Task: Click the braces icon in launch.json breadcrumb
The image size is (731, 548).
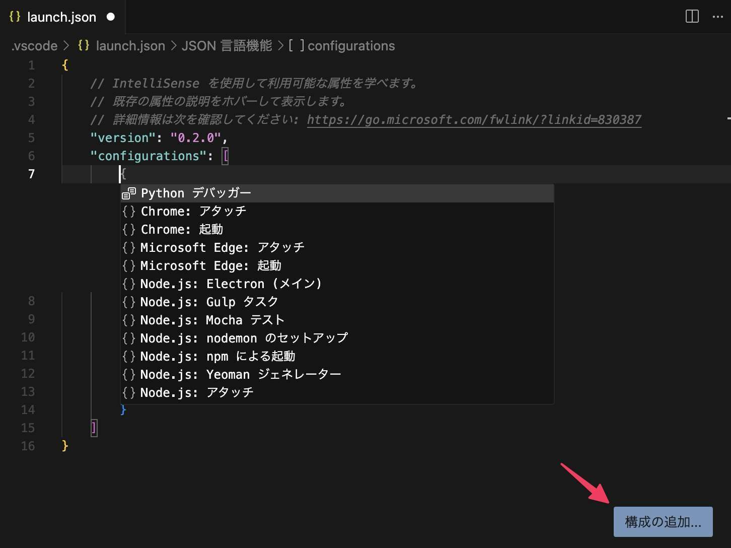Action: pos(84,45)
